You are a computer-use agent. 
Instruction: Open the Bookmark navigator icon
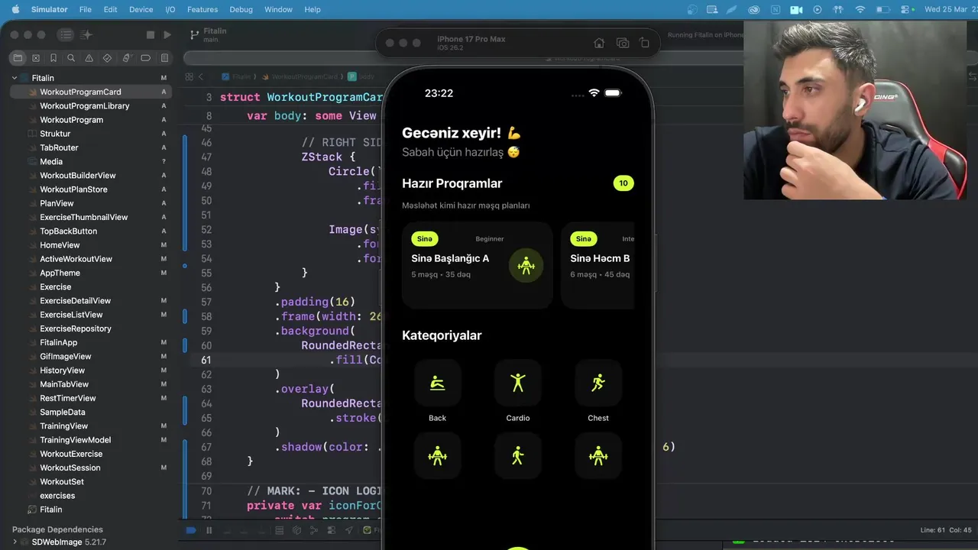[53, 58]
